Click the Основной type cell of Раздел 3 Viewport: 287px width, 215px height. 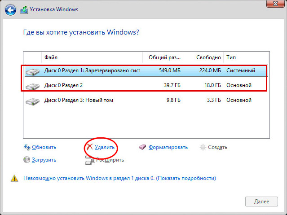tap(238, 100)
